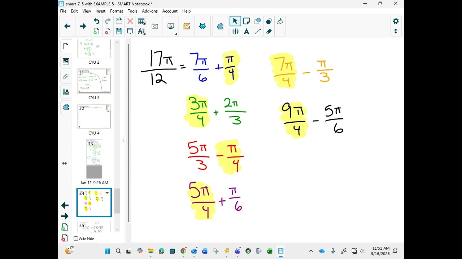Select page 31 thumbnail CYU 3
The height and width of the screenshot is (259, 462).
point(94,81)
